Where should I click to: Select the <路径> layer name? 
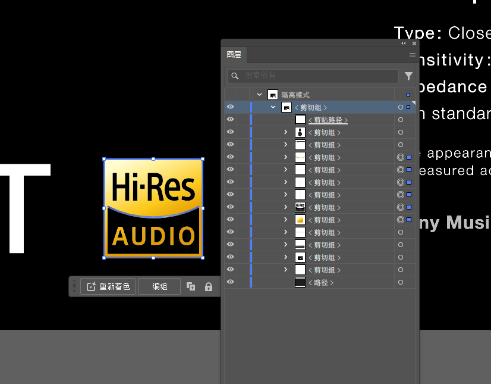pos(321,282)
